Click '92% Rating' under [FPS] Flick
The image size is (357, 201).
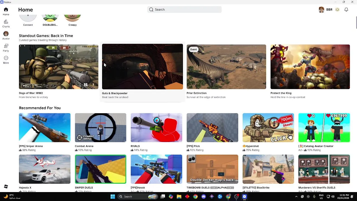197,150
